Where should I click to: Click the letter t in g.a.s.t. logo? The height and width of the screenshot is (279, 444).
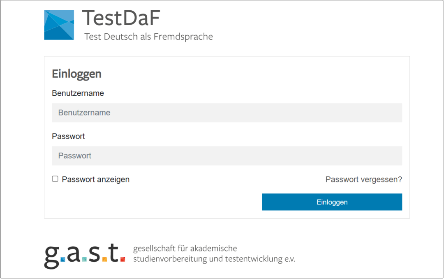tap(113, 252)
